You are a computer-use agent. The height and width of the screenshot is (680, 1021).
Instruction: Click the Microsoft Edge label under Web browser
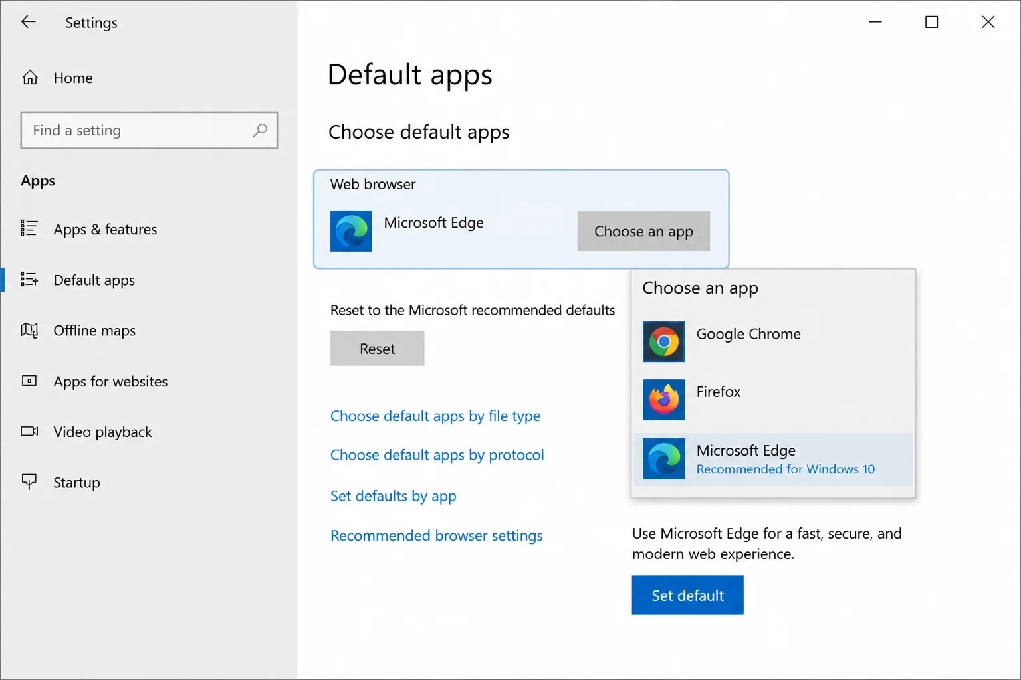point(433,223)
